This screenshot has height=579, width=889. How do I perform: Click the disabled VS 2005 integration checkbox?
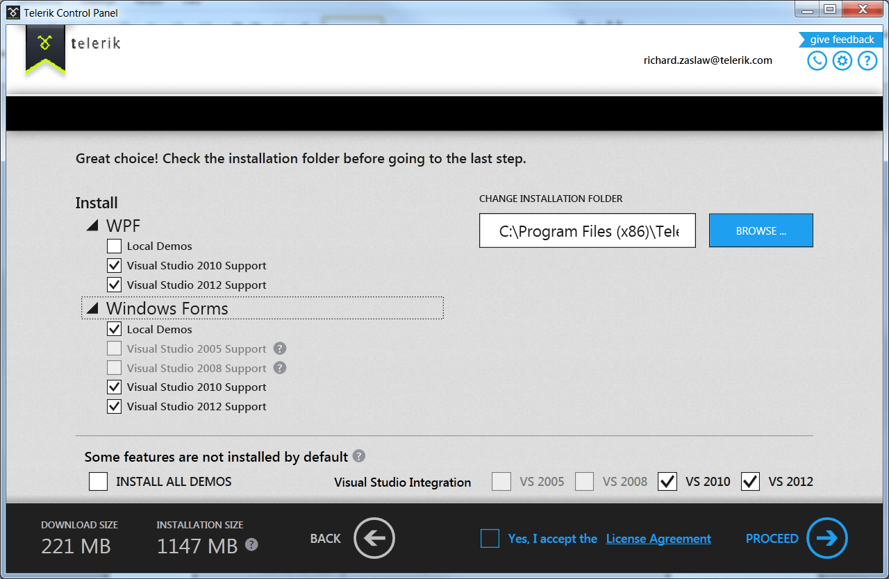(501, 481)
